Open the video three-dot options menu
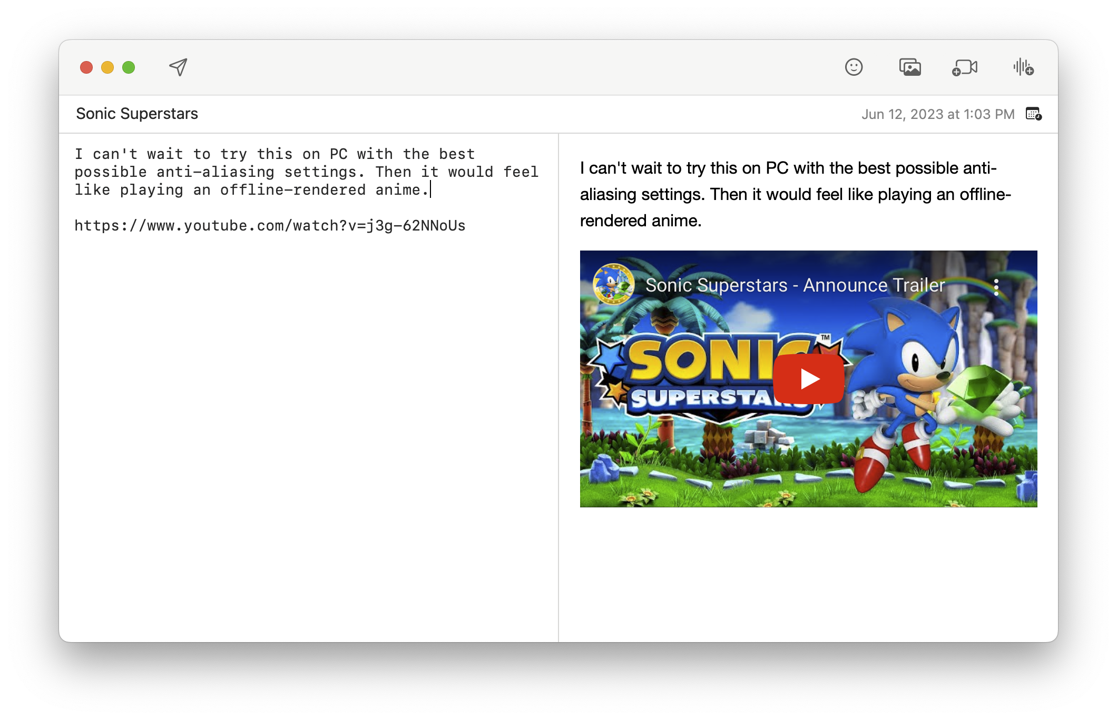Screen dimensions: 1117x720 (x=996, y=287)
